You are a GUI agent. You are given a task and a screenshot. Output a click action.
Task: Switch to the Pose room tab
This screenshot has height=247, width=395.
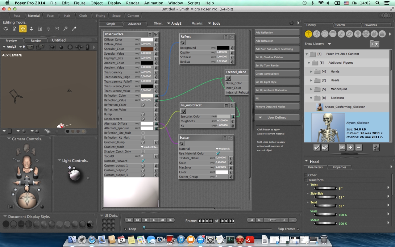pos(17,16)
